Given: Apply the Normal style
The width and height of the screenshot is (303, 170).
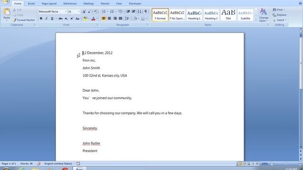Looking at the screenshot, I should 160,15.
